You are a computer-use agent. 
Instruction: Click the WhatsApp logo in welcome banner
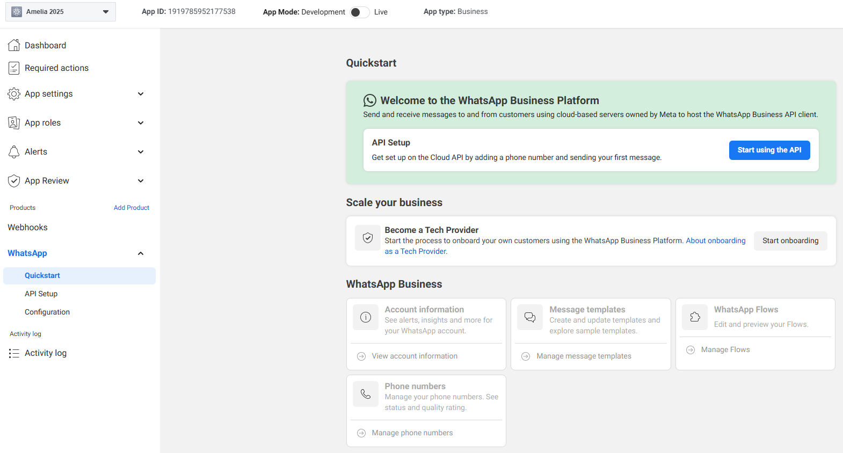(x=370, y=100)
